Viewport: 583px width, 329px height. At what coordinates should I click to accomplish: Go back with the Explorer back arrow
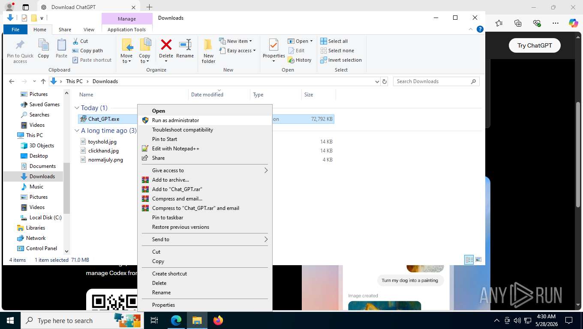point(12,81)
